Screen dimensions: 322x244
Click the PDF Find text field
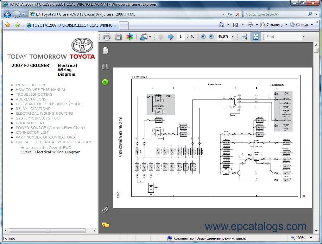pyautogui.click(x=283, y=36)
